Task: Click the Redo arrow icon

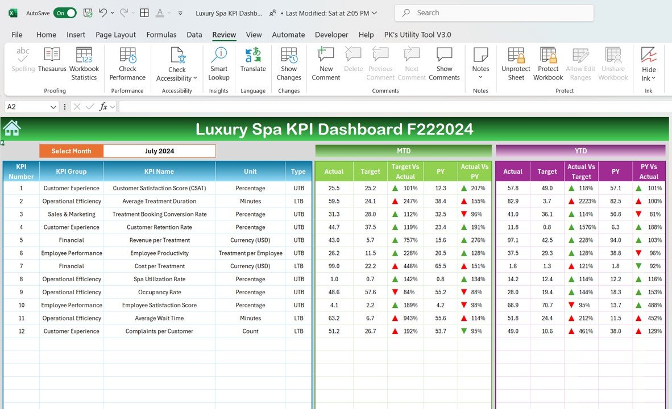Action: tap(123, 13)
